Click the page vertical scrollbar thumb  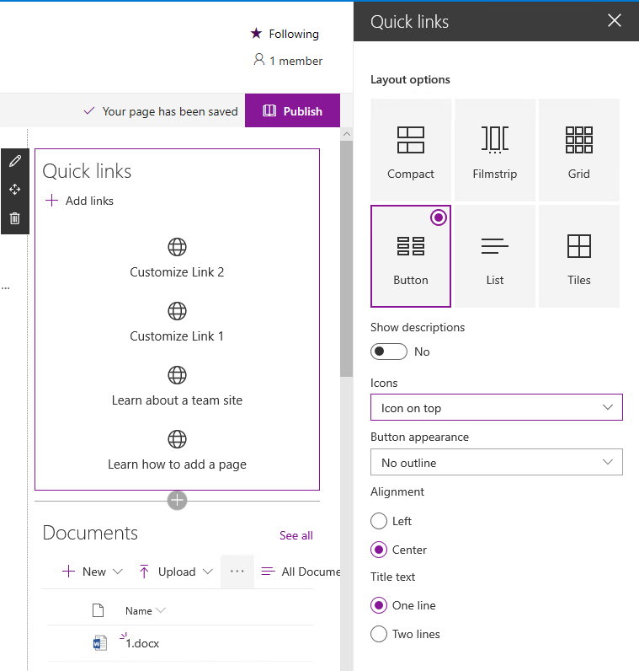[347, 259]
